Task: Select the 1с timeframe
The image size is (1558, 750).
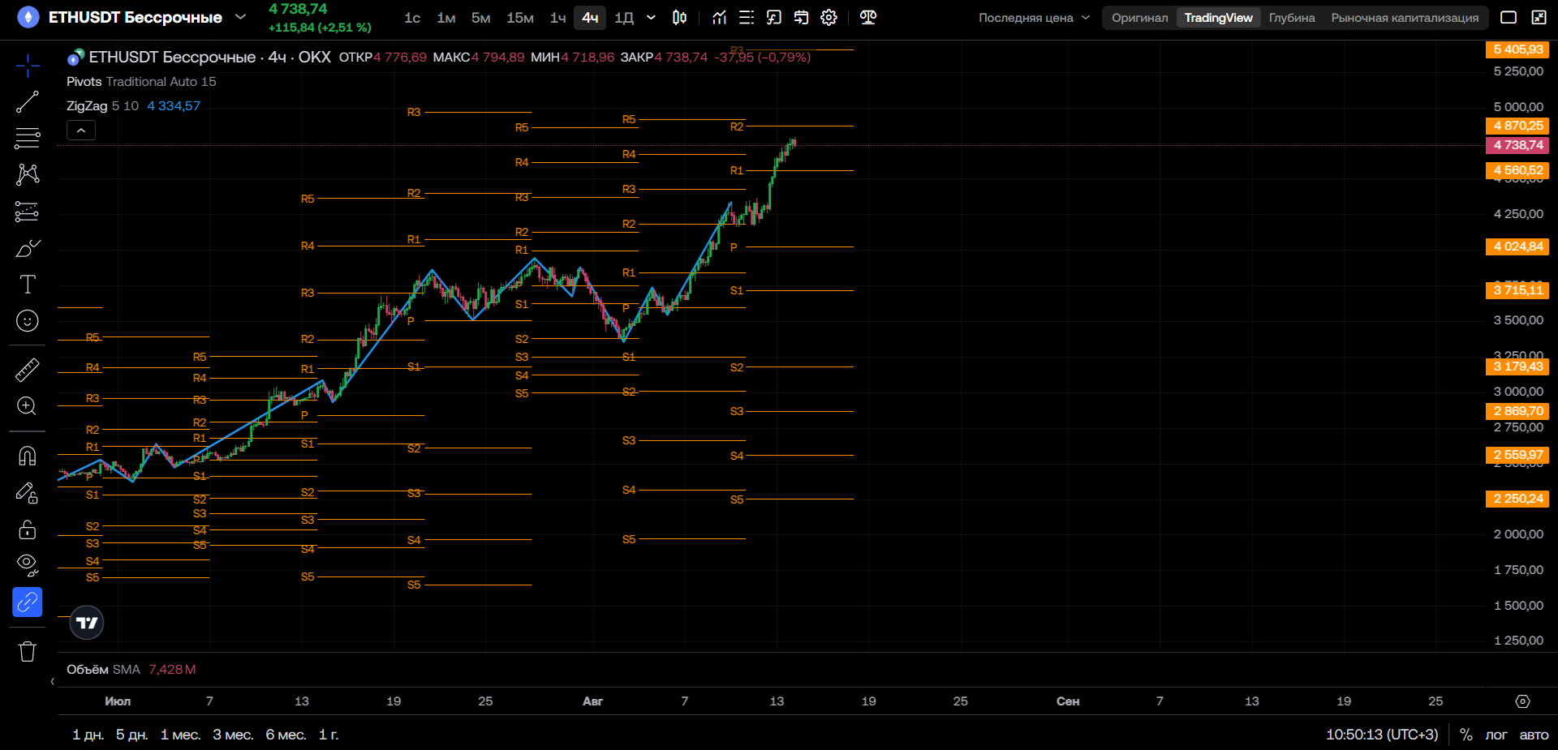Action: (412, 18)
